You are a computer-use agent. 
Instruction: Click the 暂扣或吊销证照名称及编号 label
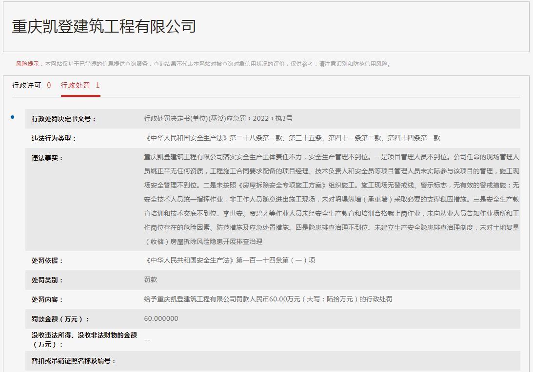point(74,361)
